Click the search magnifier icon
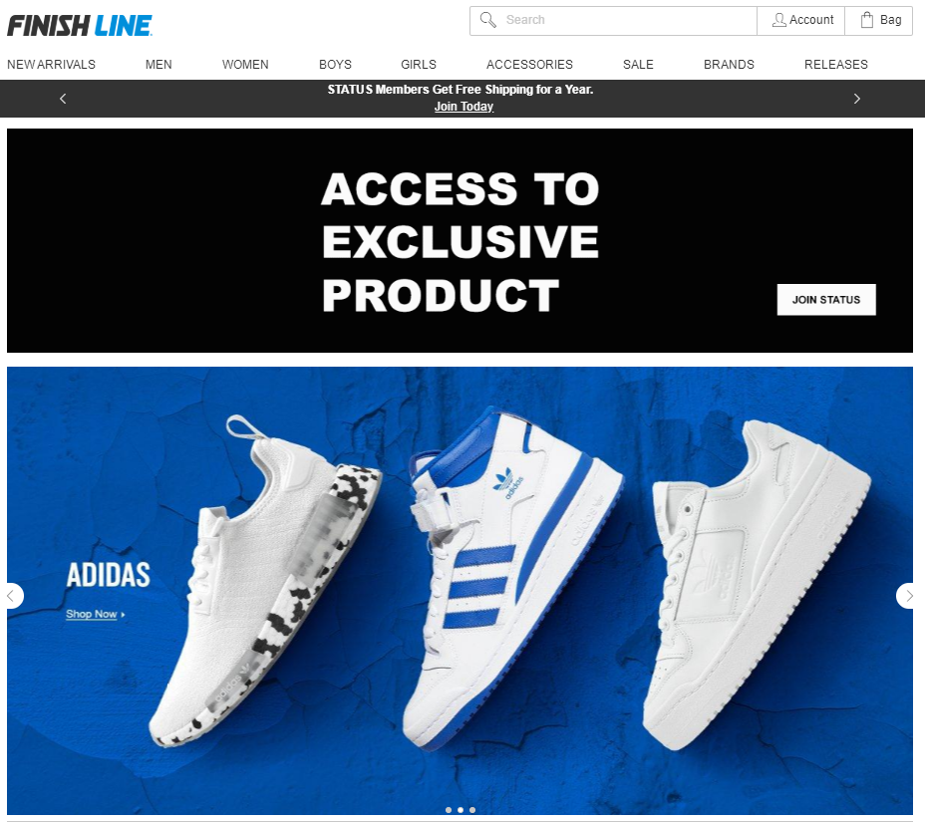The width and height of the screenshot is (925, 824). click(487, 20)
